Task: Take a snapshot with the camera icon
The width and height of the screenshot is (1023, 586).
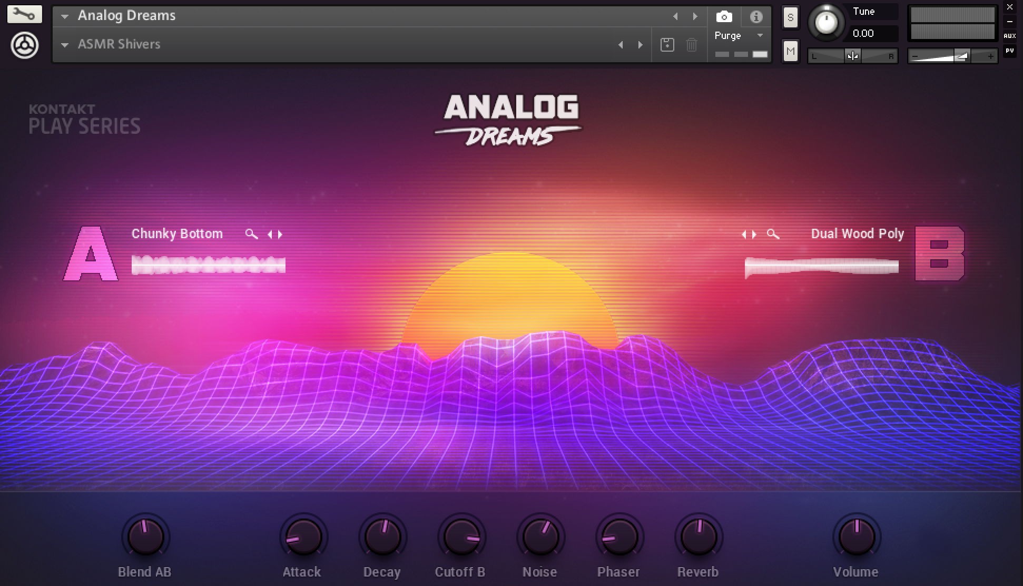Action: pyautogui.click(x=724, y=16)
